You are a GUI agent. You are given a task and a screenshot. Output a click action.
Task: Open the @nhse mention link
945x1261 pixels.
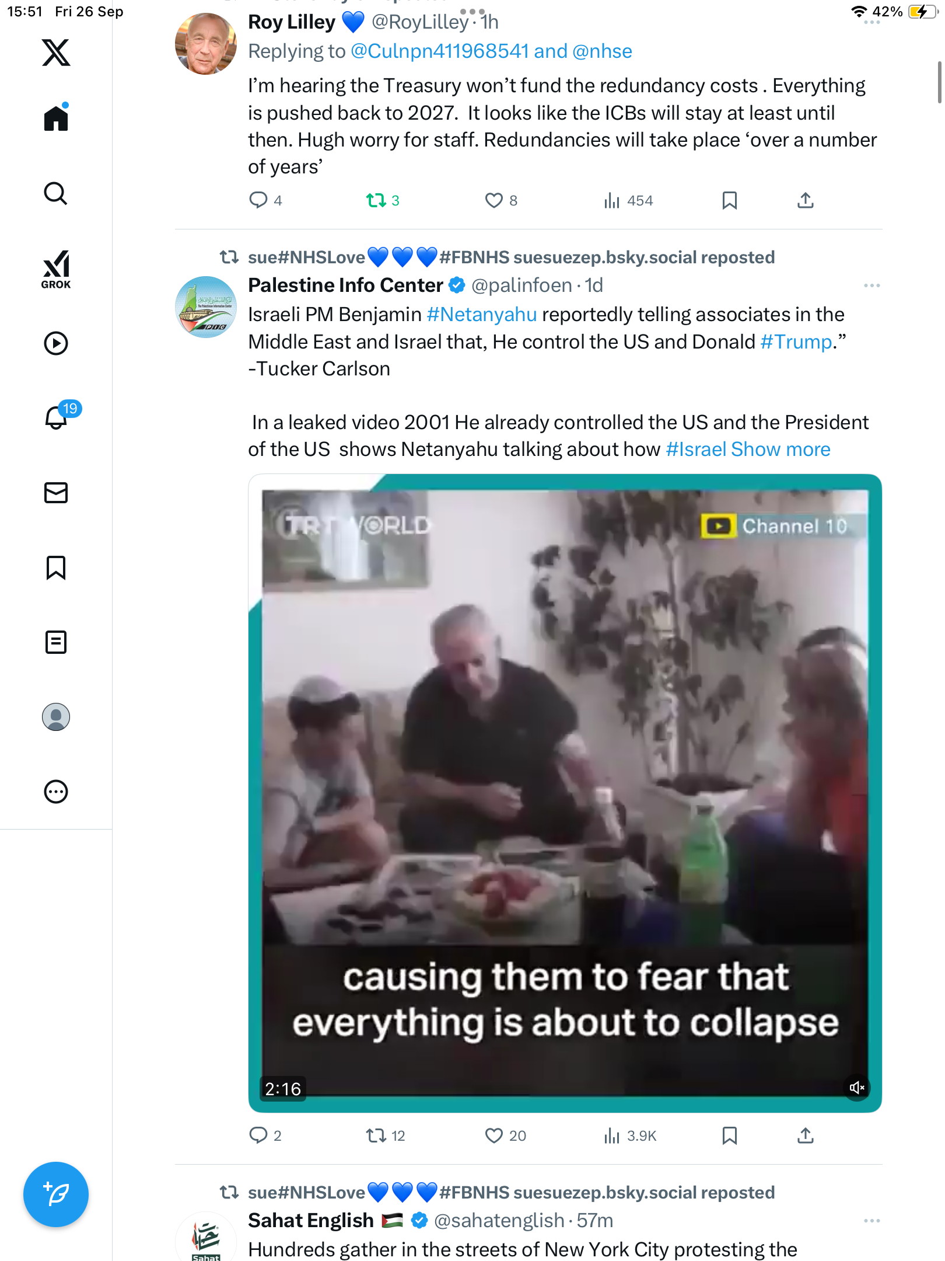click(602, 51)
